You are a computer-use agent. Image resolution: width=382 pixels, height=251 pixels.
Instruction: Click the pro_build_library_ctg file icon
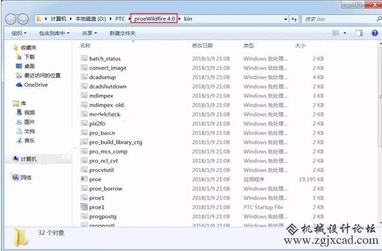[84, 142]
